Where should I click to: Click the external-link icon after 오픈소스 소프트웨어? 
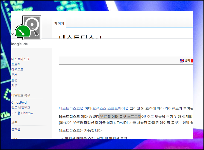click(127, 108)
